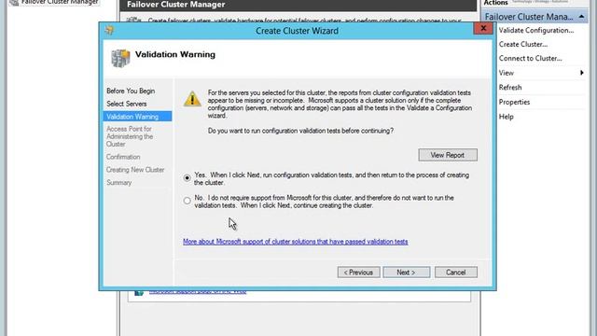Click the Next button in wizard
Image resolution: width=597 pixels, height=336 pixels.
[x=407, y=273]
